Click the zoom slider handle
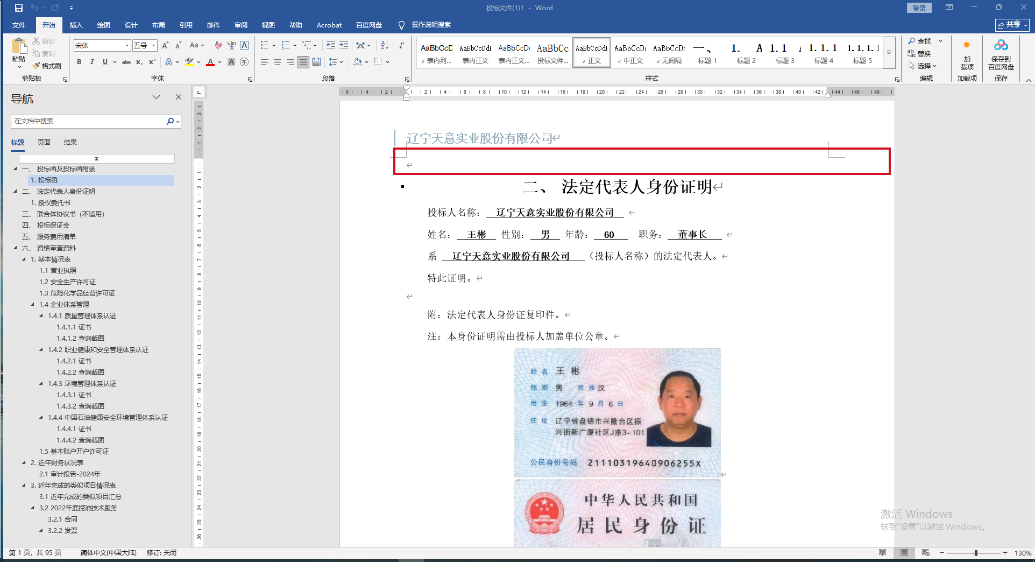Image resolution: width=1035 pixels, height=562 pixels. [975, 553]
